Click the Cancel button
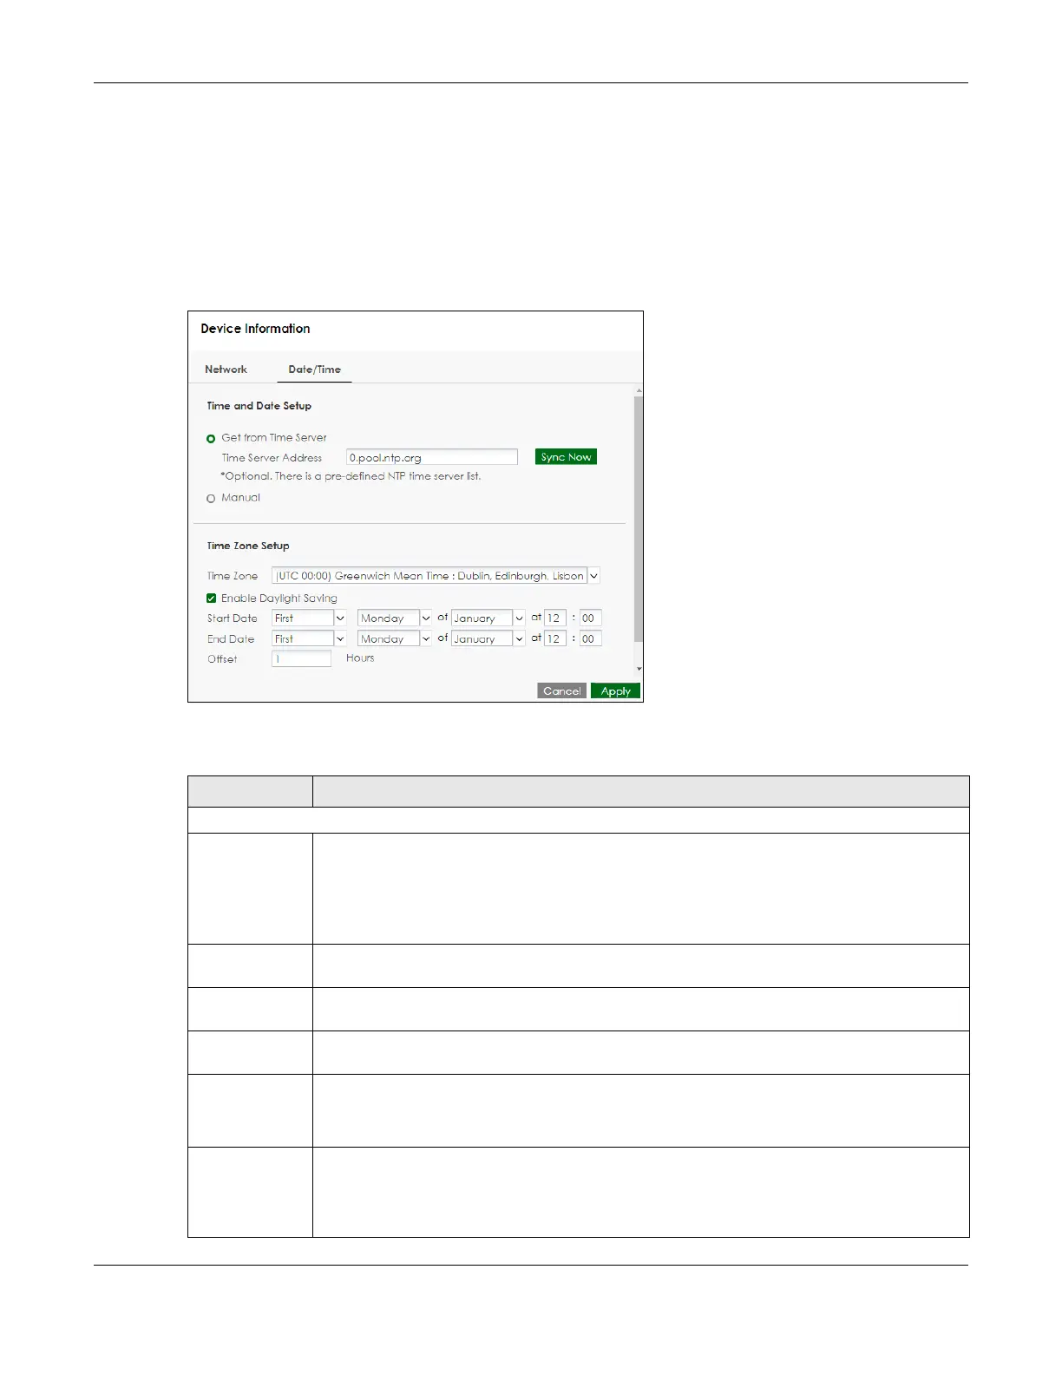 click(561, 691)
